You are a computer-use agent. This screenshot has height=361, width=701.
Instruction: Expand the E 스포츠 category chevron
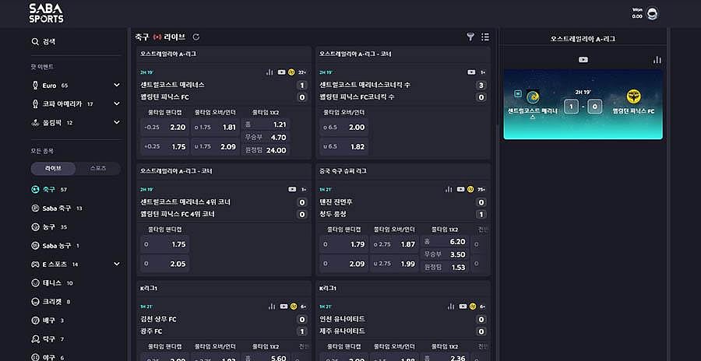click(117, 265)
